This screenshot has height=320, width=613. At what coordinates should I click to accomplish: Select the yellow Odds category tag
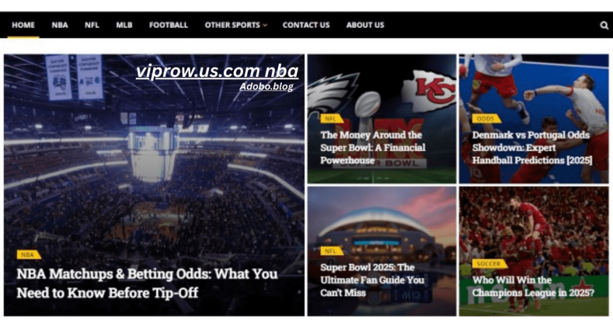(x=486, y=118)
